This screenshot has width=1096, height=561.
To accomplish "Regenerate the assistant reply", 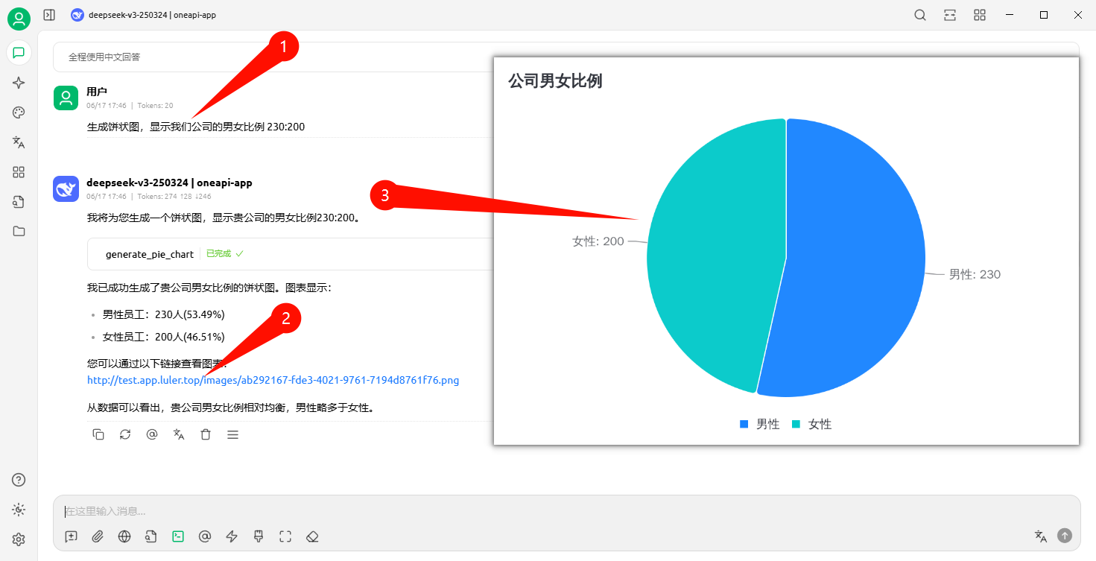I will 125,434.
